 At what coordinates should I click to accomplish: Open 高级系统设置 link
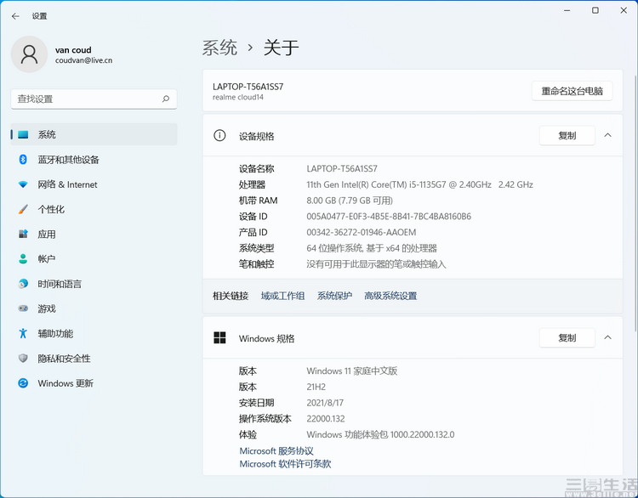pos(390,296)
